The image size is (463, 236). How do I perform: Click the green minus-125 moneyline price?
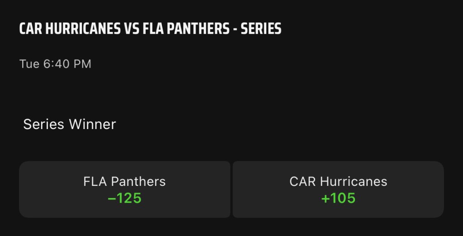[x=124, y=198]
